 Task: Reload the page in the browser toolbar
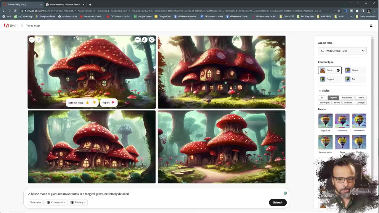pyautogui.click(x=15, y=11)
